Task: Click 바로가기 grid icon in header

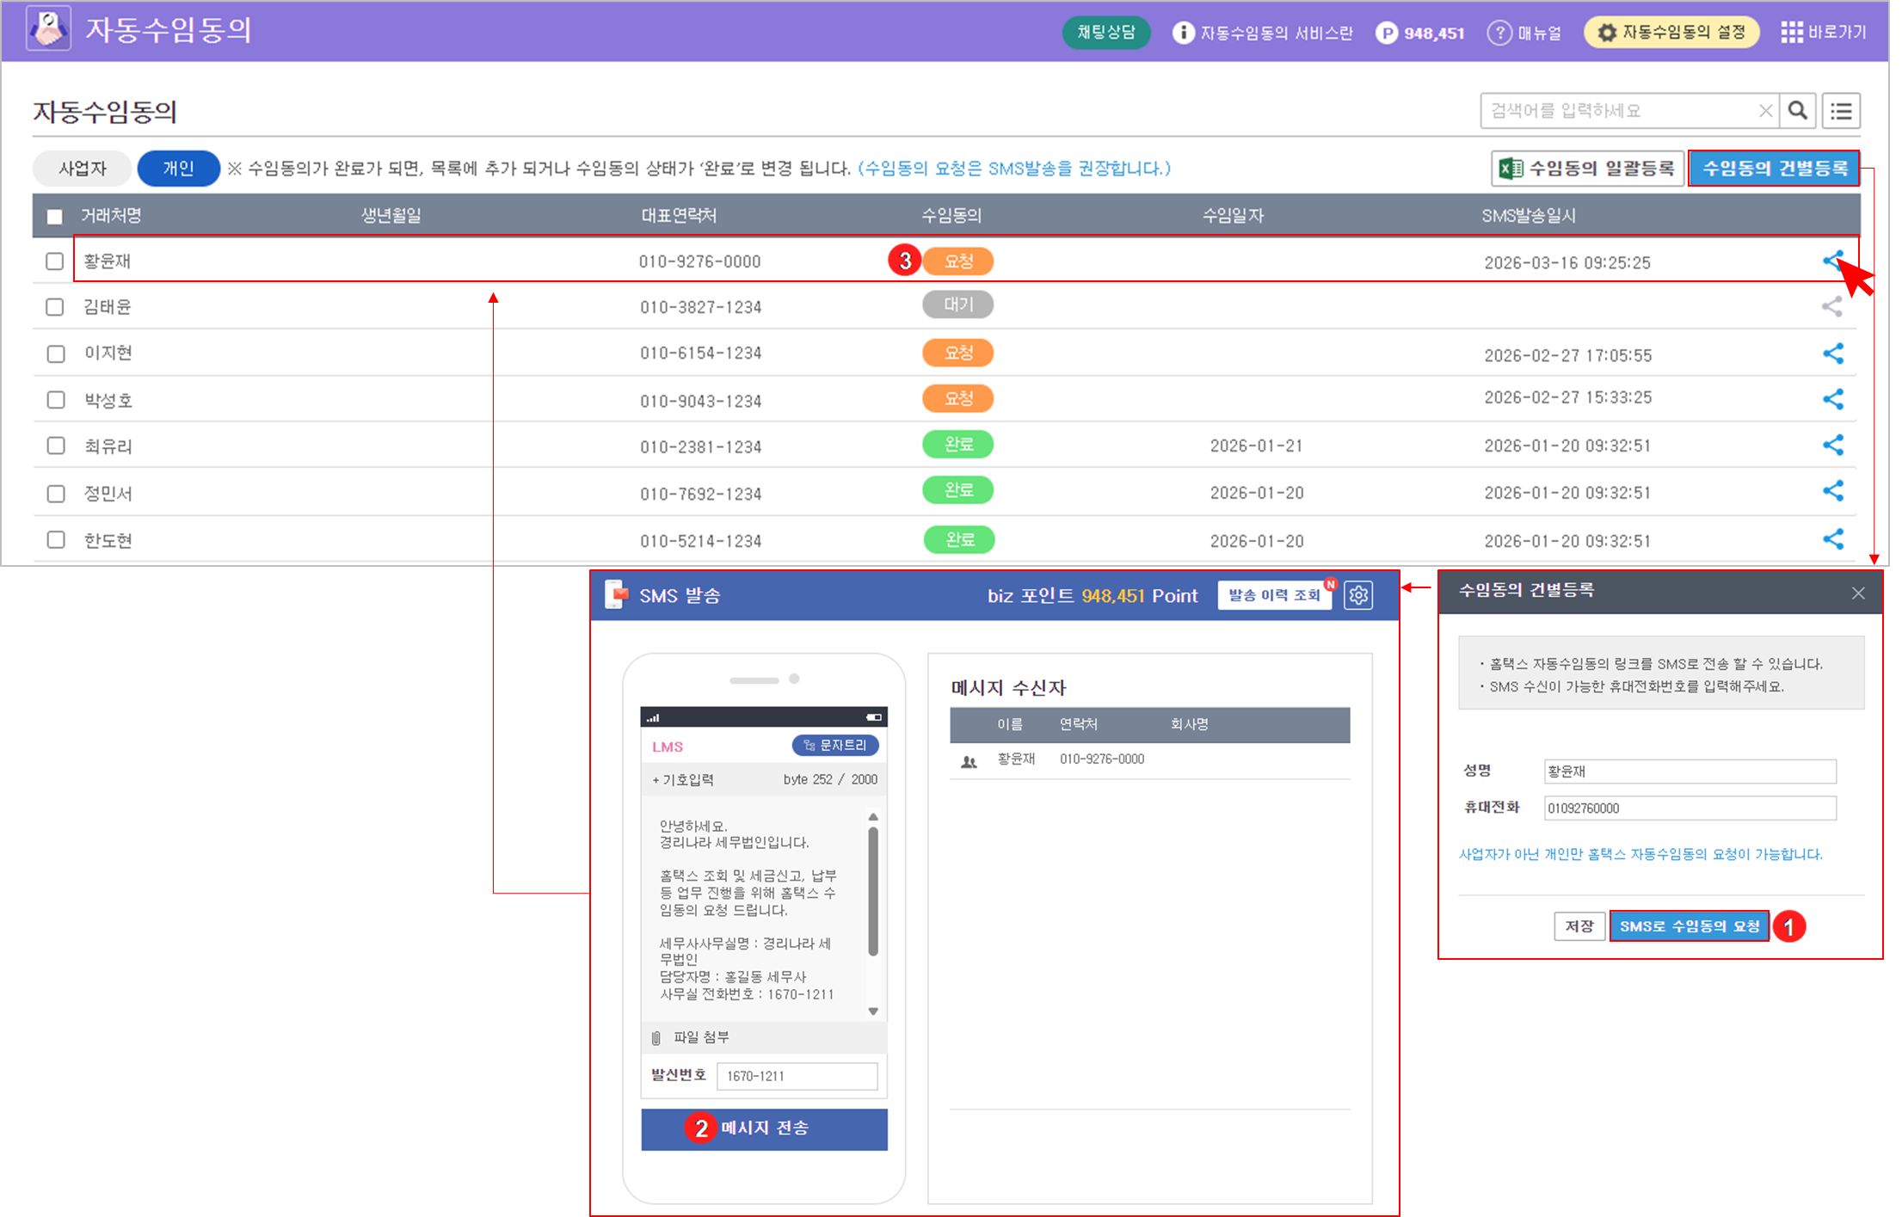Action: click(1792, 33)
